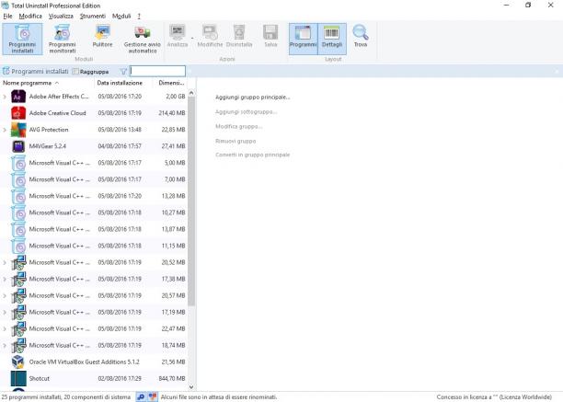
Task: Expand the Microsoft Visual C++ 20,57 MB entry
Action: (x=5, y=296)
